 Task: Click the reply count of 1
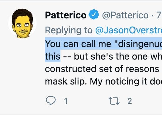tap(66, 101)
